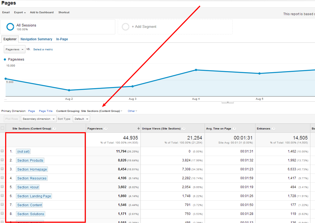Image resolution: width=315 pixels, height=223 pixels.
Task: Click help icon next to Entrances column
Action: (x=274, y=129)
